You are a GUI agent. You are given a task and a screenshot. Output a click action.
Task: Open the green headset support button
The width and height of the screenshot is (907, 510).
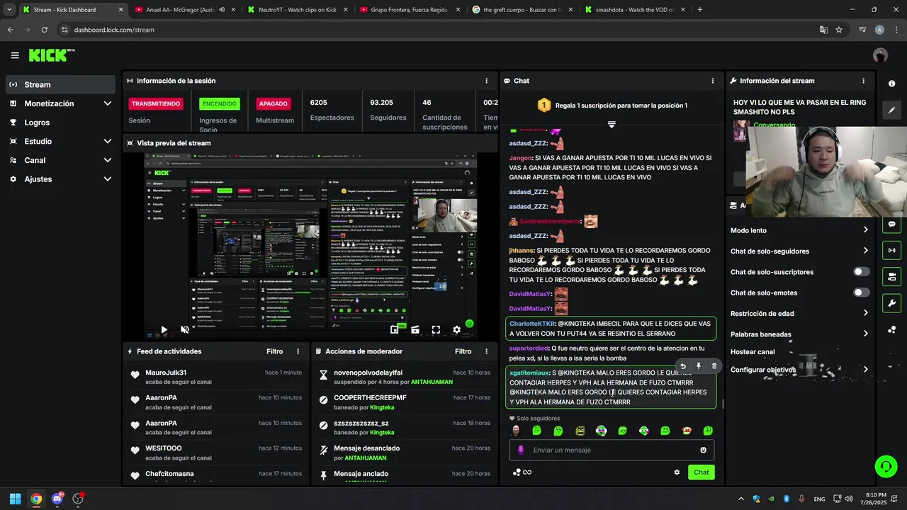point(886,465)
